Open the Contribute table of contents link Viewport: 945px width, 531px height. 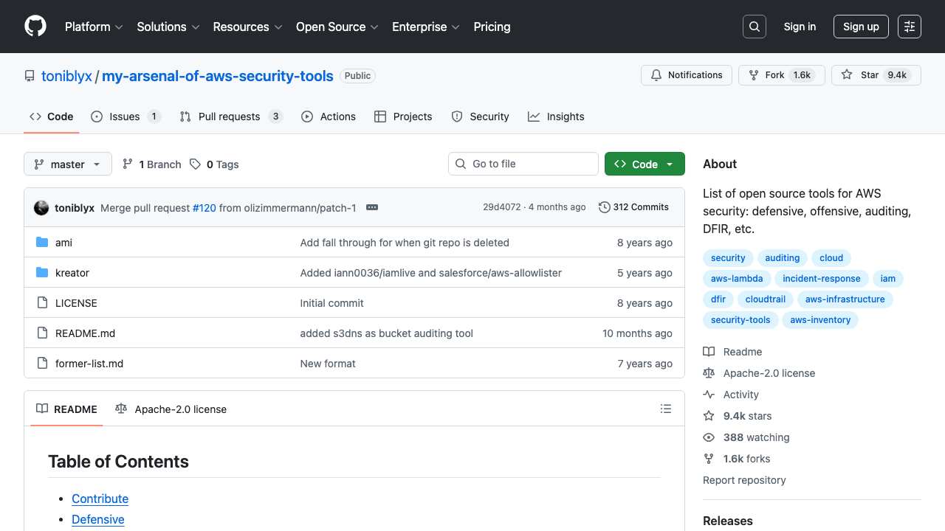click(x=100, y=499)
